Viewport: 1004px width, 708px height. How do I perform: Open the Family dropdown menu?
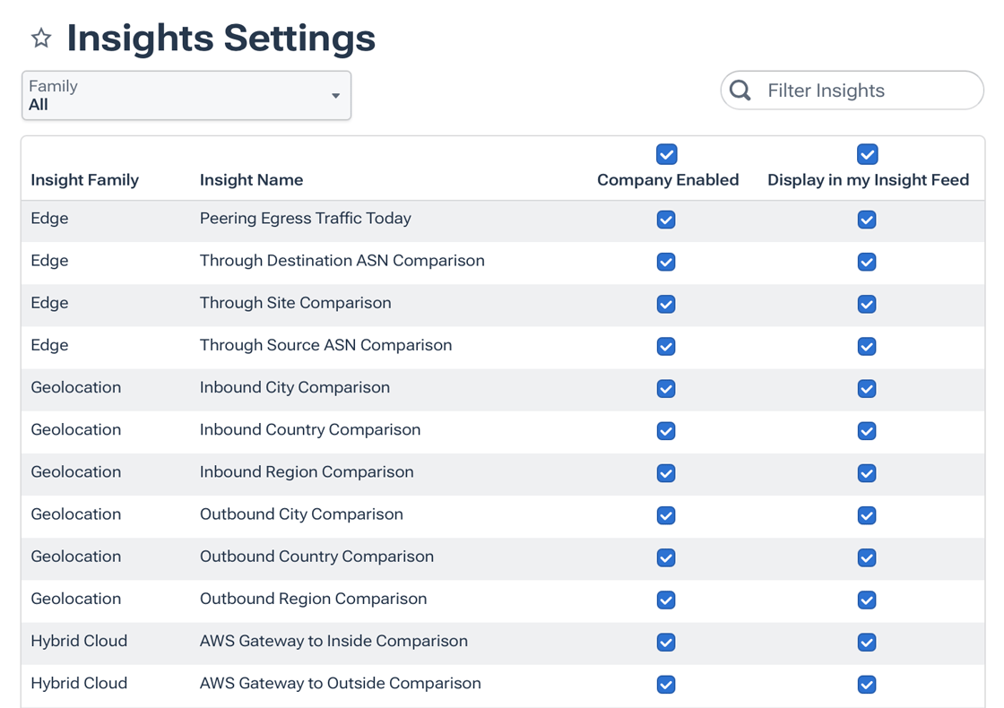coord(186,96)
